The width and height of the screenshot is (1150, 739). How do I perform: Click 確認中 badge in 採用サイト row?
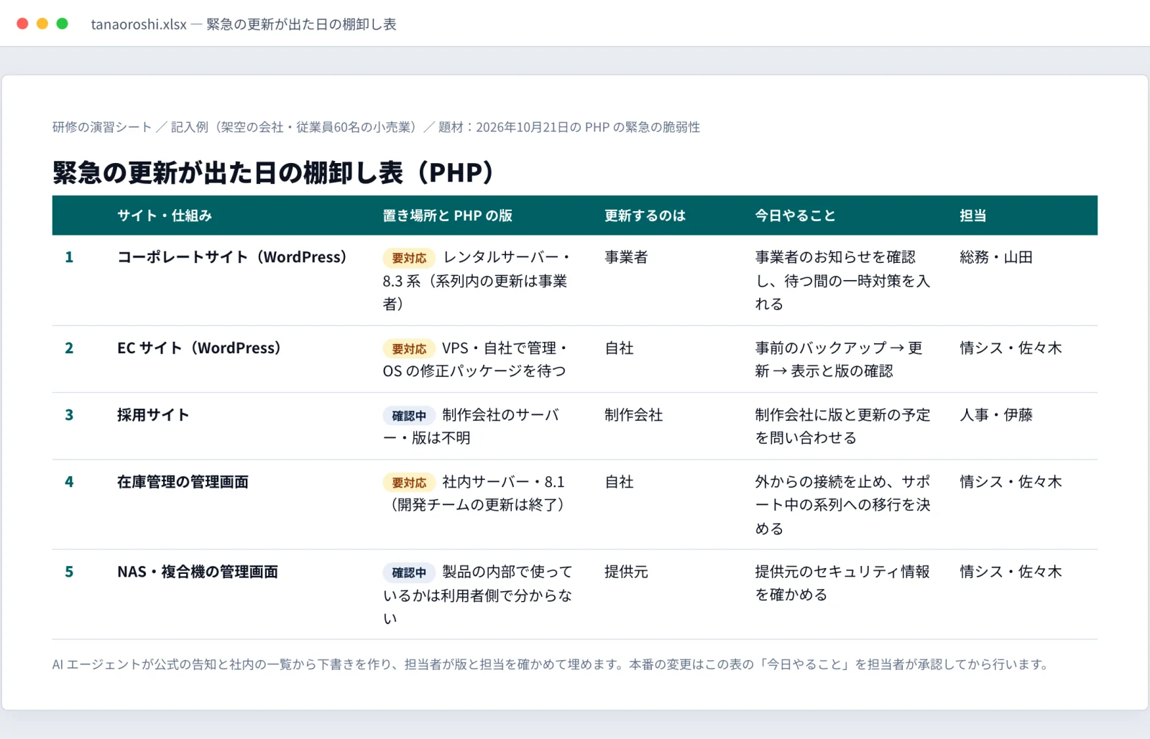coord(409,416)
